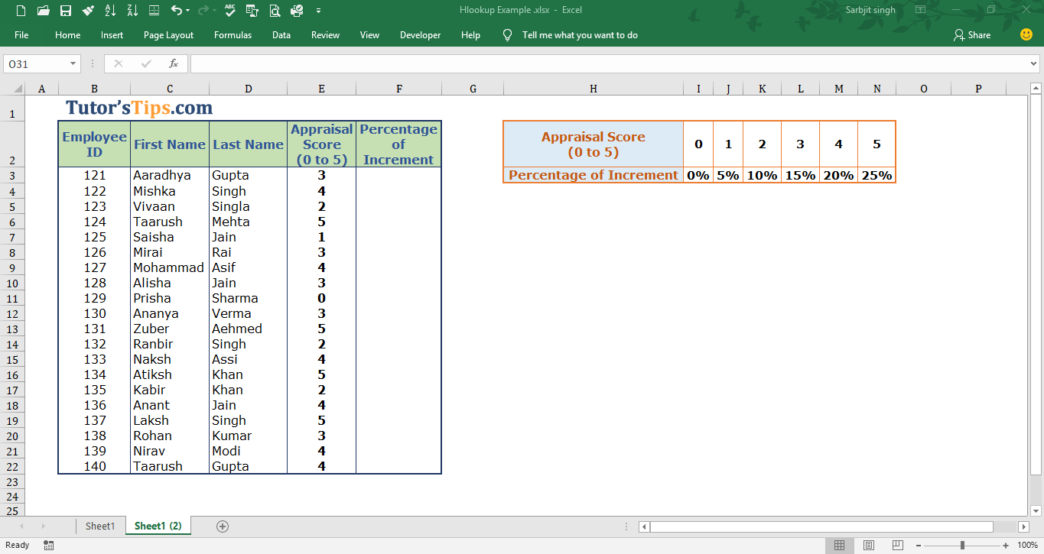Add a new sheet with plus button
The width and height of the screenshot is (1044, 554).
click(x=223, y=526)
